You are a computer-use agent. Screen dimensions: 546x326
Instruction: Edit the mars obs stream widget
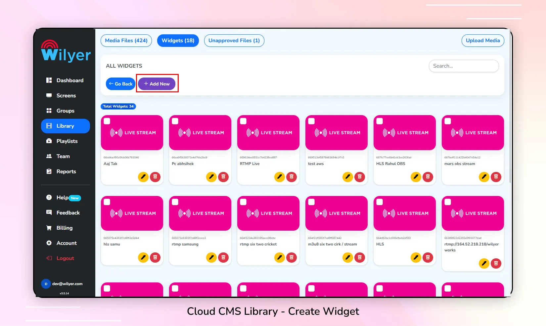(484, 177)
